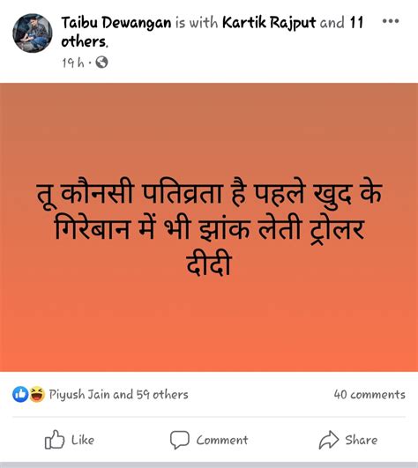
Task: Tap the Comment button label
Action: pyautogui.click(x=222, y=440)
